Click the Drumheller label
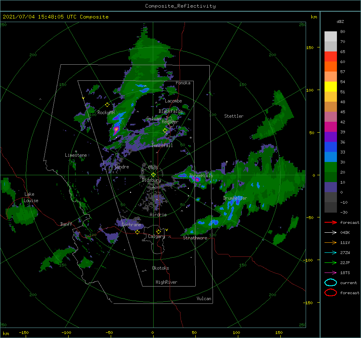 tap(235, 198)
